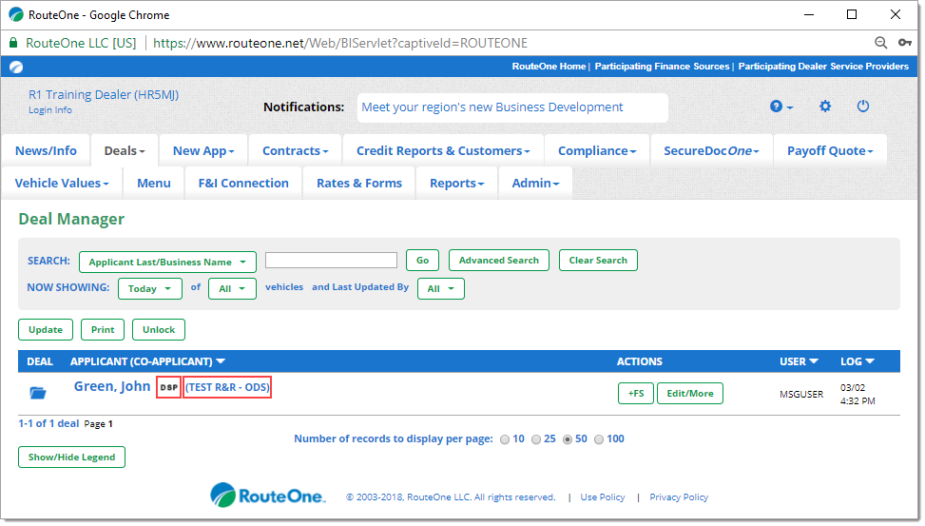Open the Admin menu
This screenshot has height=526, width=925.
tap(535, 183)
